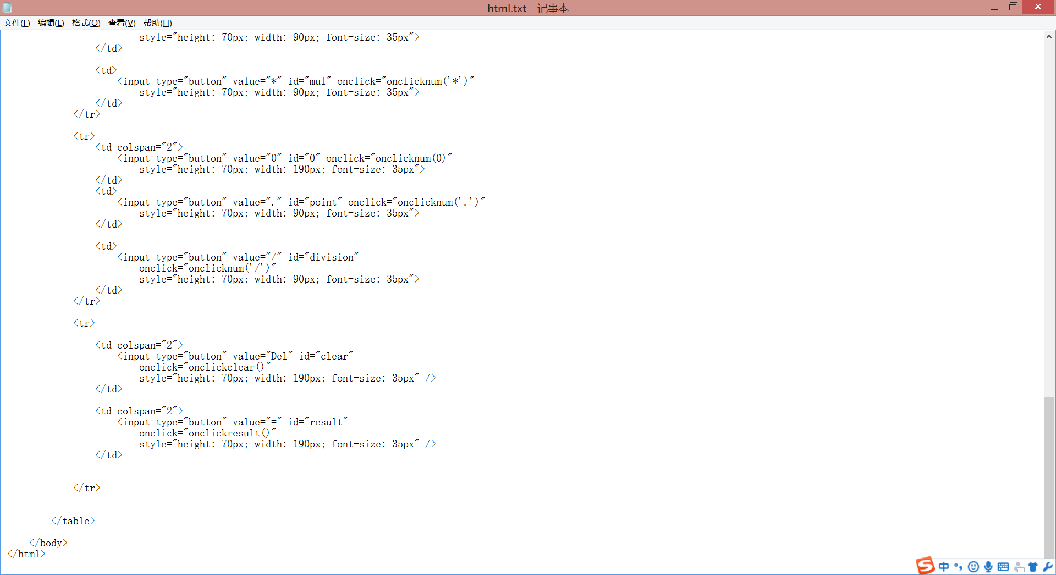Open the skin (shirt) icon on the IME bar

[1033, 567]
